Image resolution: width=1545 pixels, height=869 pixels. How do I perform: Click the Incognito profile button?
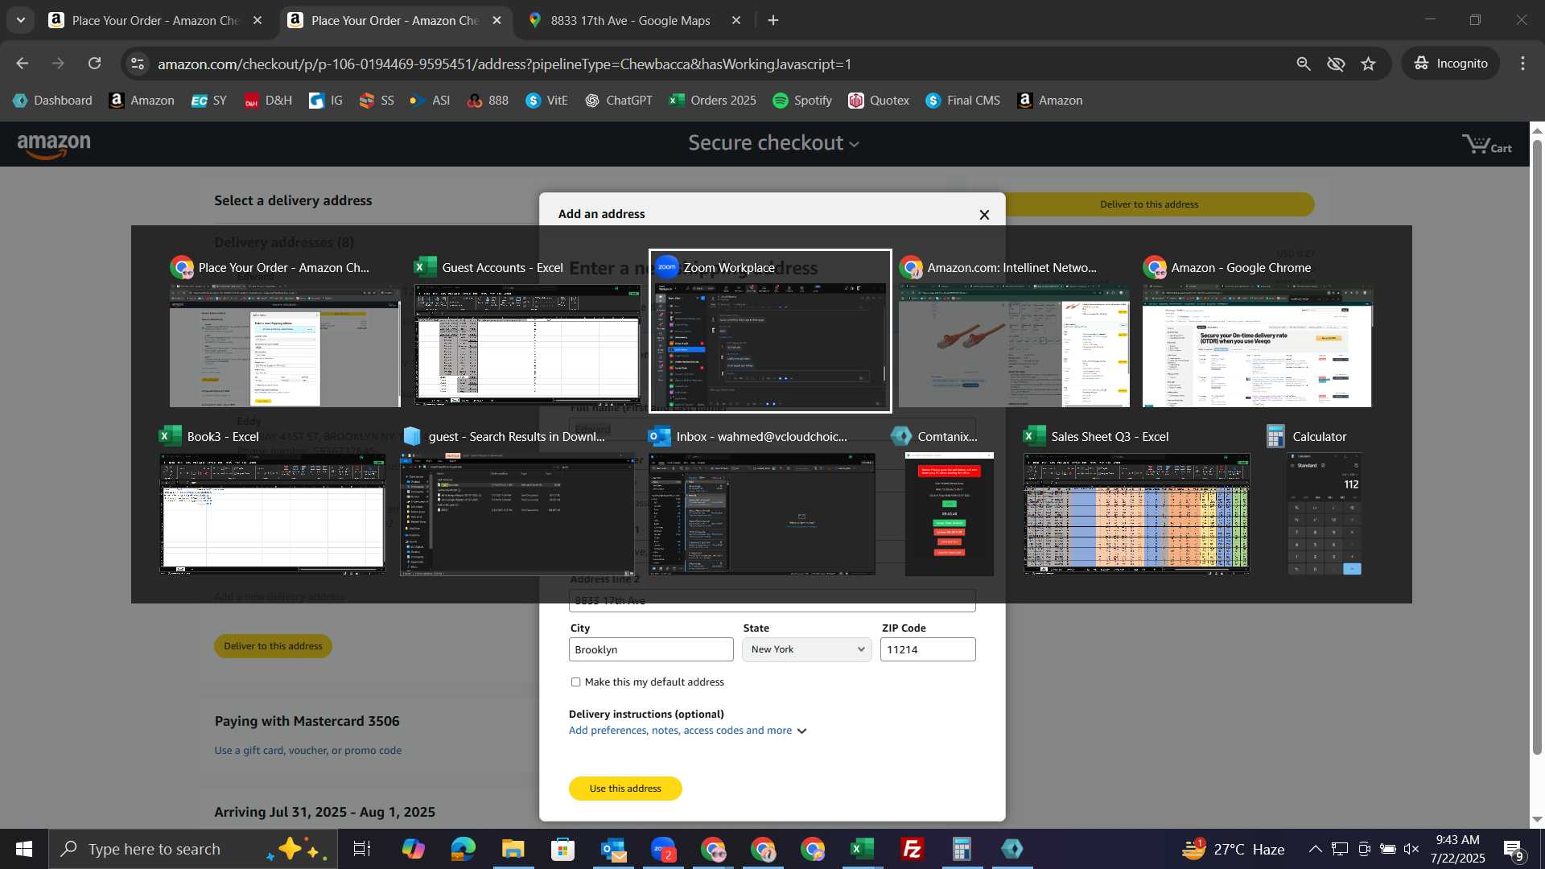(1451, 64)
